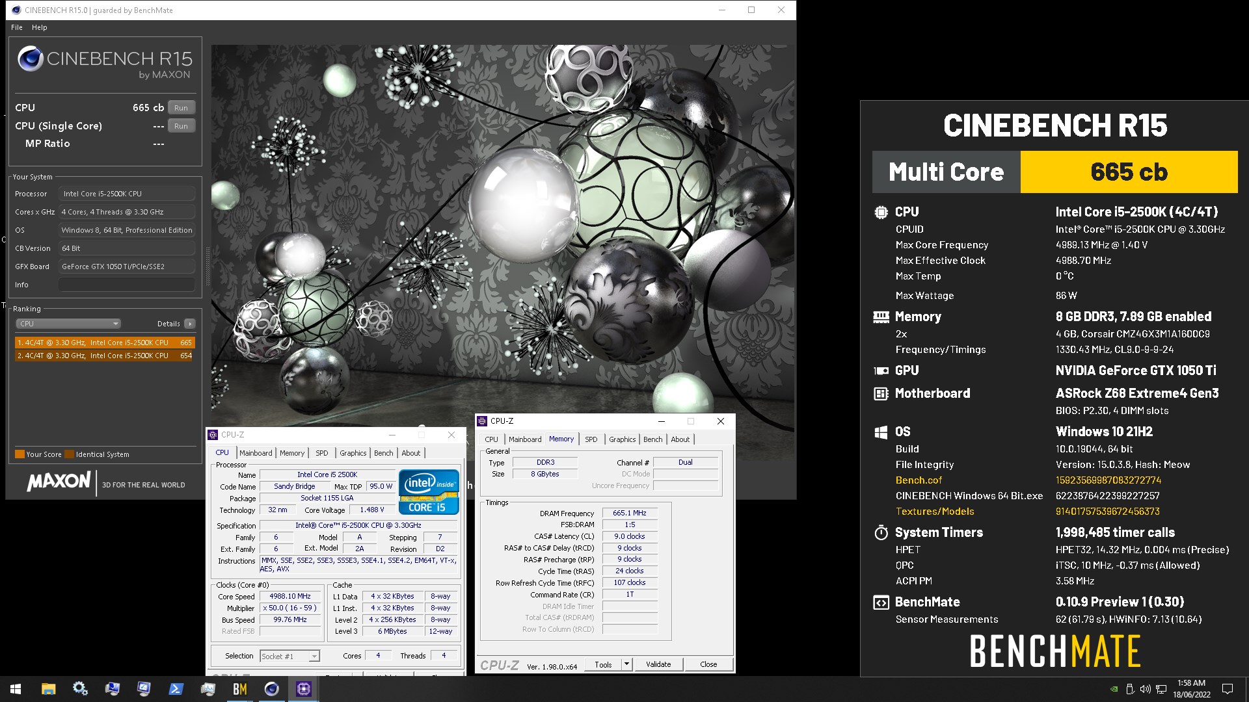Switch to Mainboard tab in left CPU-Z window

(x=256, y=453)
